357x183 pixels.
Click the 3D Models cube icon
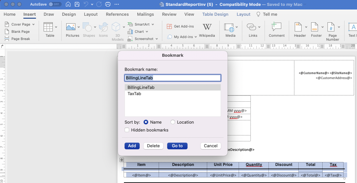[x=116, y=27]
